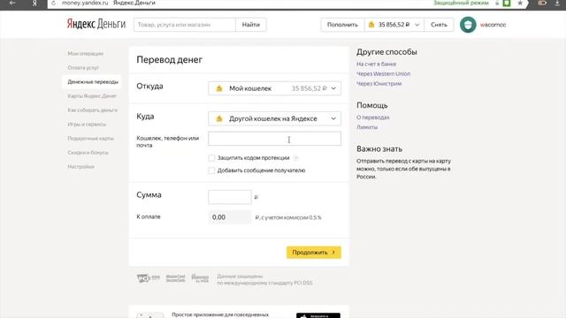Open 'Карты Яндекс.Денег' sidebar item

(92, 96)
